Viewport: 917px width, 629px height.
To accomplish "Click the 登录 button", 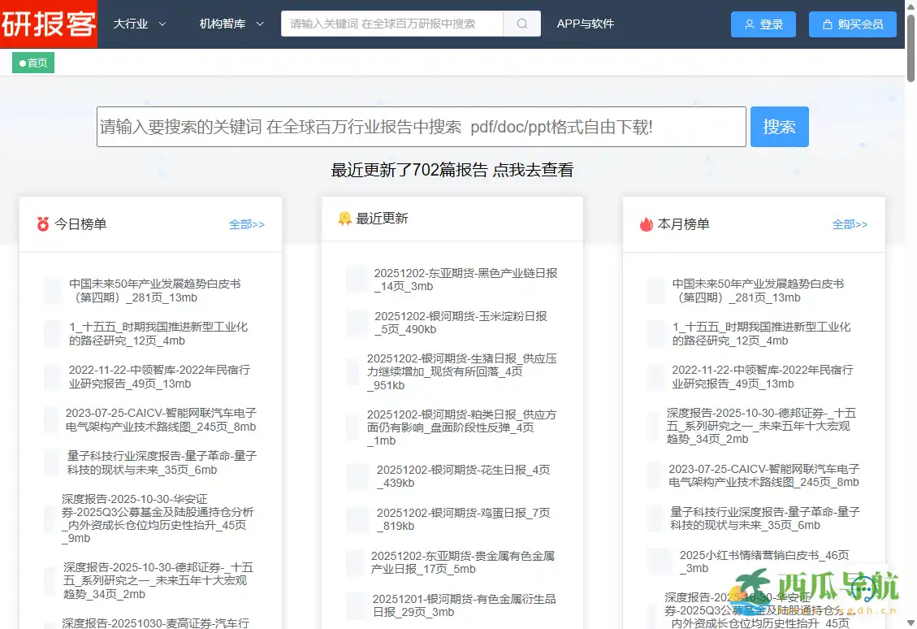I will point(763,24).
